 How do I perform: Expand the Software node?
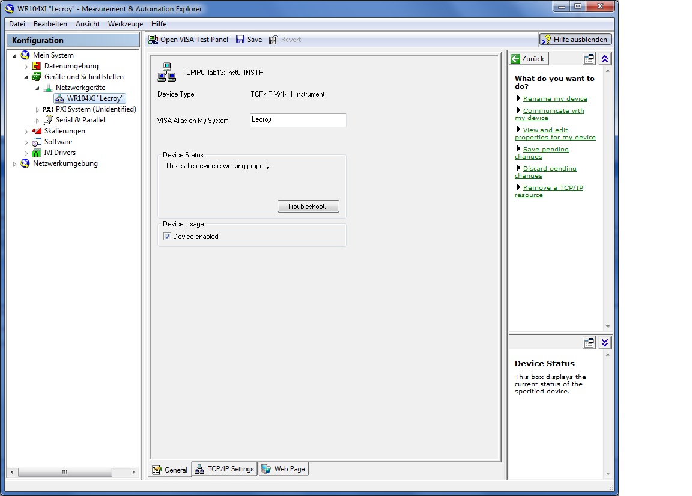tap(26, 142)
